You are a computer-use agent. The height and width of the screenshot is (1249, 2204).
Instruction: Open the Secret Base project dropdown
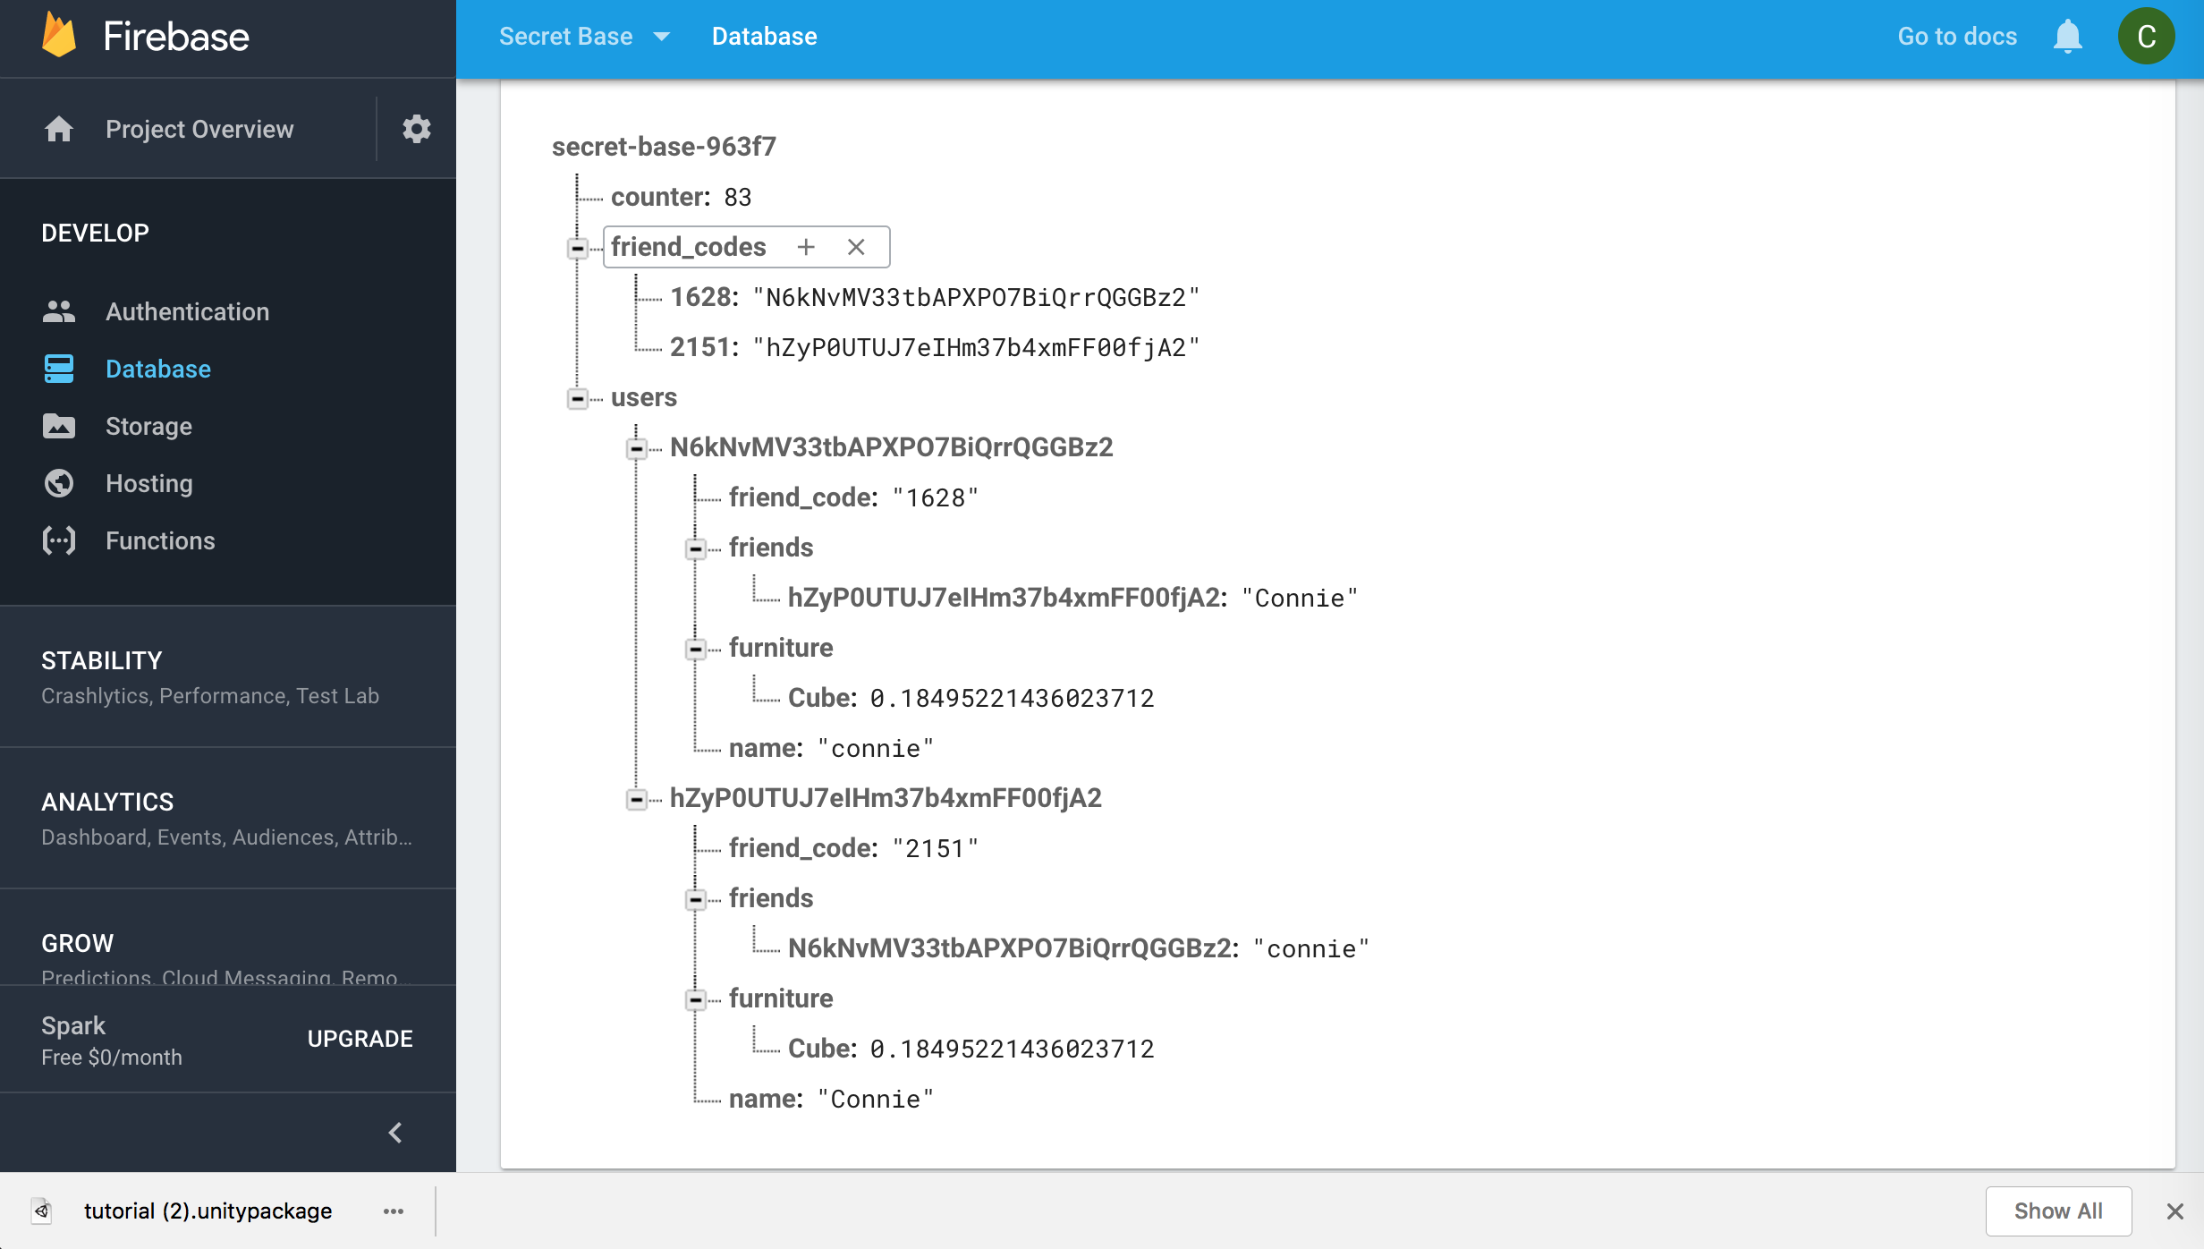coord(584,36)
